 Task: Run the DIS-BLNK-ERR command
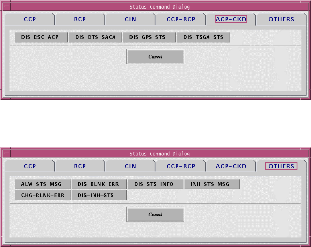tap(99, 184)
